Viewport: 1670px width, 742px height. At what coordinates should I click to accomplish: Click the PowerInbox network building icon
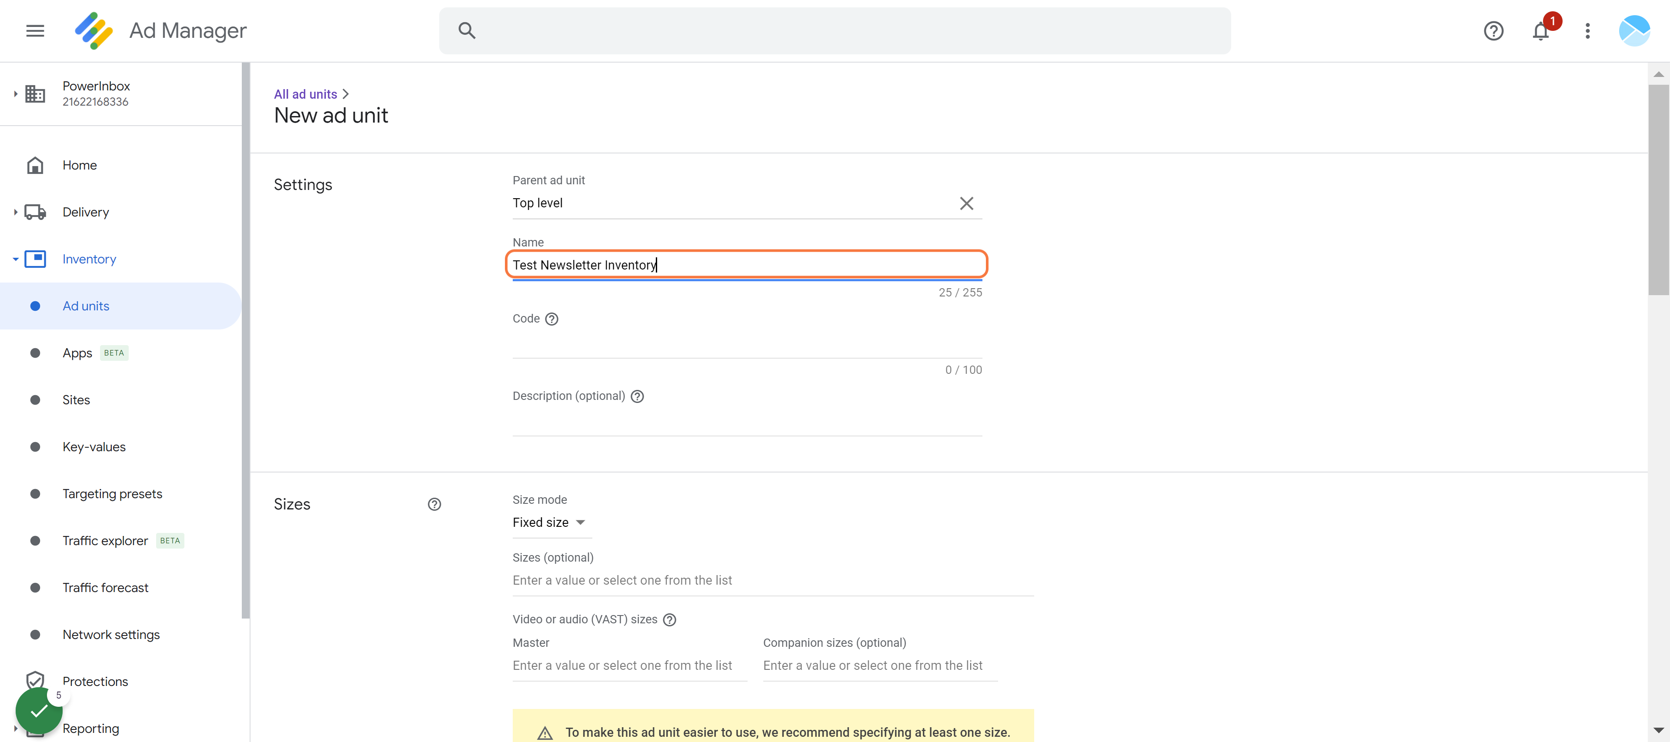(35, 94)
